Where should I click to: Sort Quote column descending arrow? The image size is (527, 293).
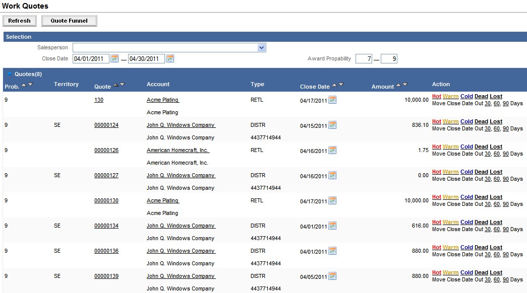[x=122, y=85]
